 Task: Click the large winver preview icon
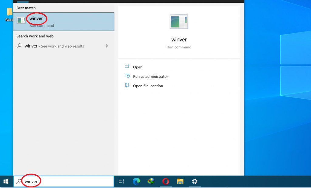pyautogui.click(x=179, y=21)
